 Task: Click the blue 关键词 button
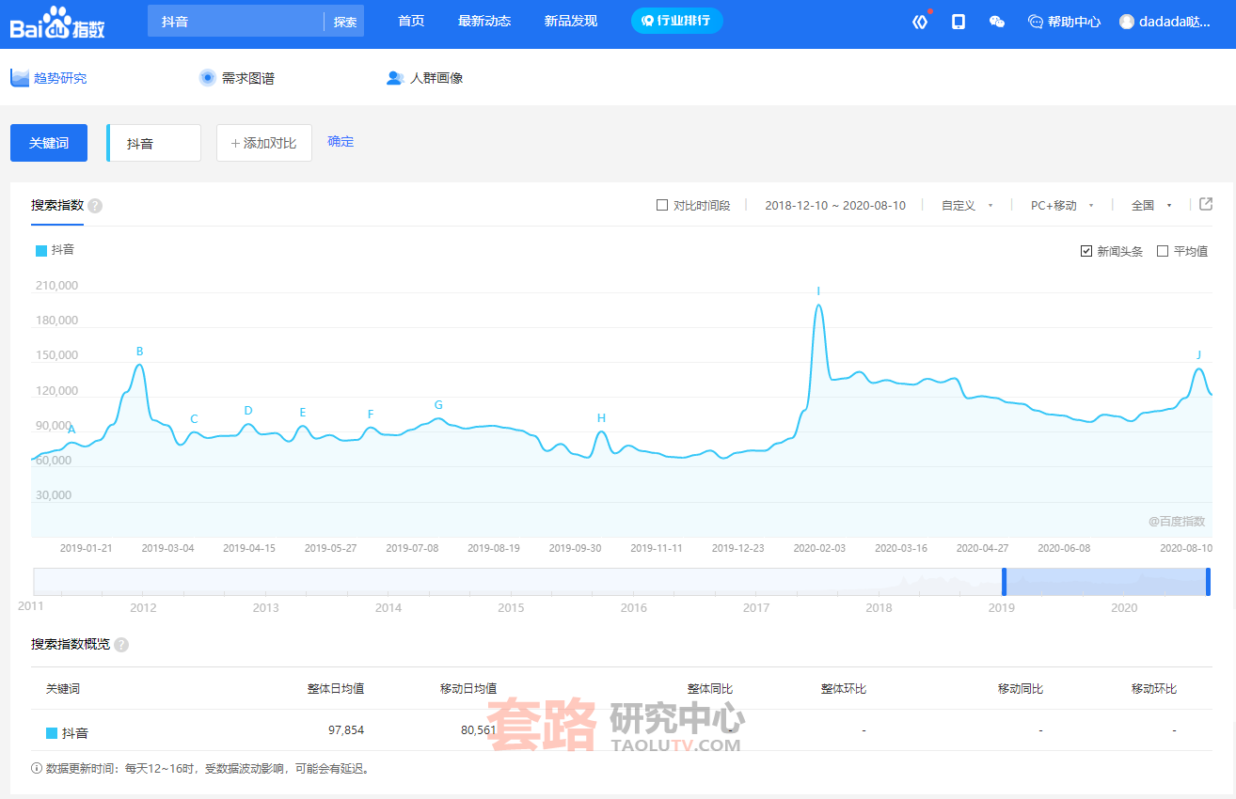49,143
